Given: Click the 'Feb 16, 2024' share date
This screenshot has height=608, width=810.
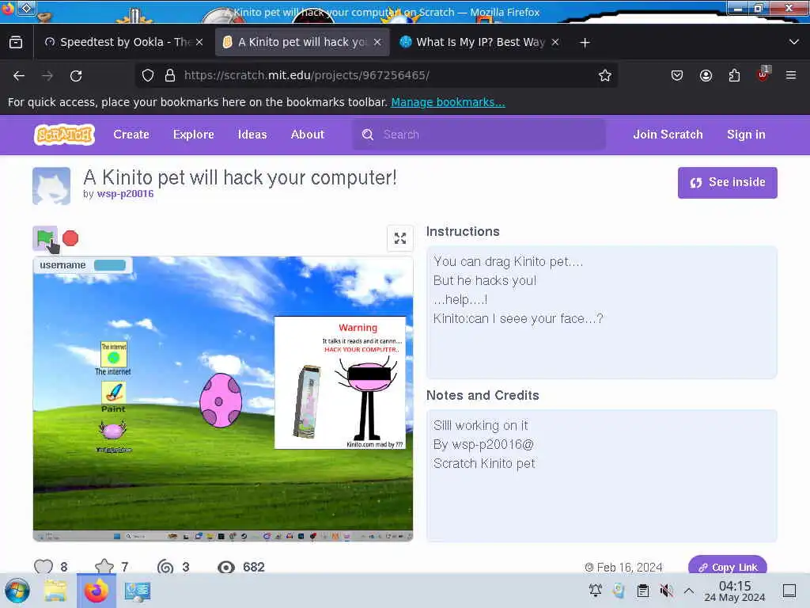Looking at the screenshot, I should 623,567.
